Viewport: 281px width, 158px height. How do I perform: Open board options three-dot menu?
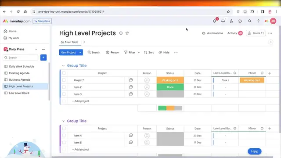coord(270,33)
